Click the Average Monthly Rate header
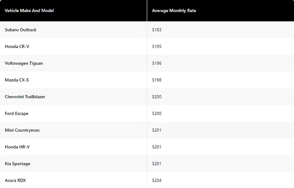Viewport: 294px width, 188px height. tap(174, 11)
